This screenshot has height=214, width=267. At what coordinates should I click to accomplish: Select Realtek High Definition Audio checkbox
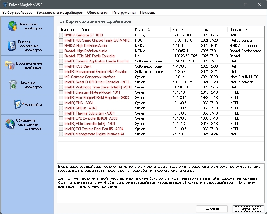coord(61,51)
